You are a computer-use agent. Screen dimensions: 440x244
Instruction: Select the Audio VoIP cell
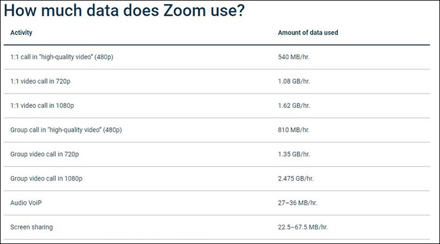click(26, 202)
